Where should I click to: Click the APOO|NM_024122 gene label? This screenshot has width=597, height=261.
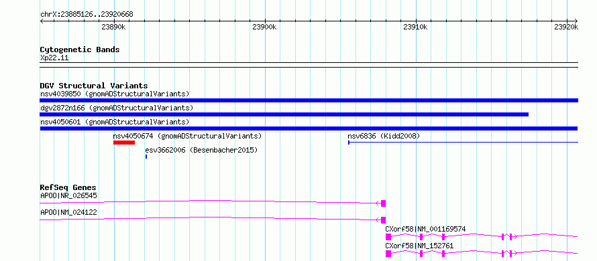tap(68, 212)
